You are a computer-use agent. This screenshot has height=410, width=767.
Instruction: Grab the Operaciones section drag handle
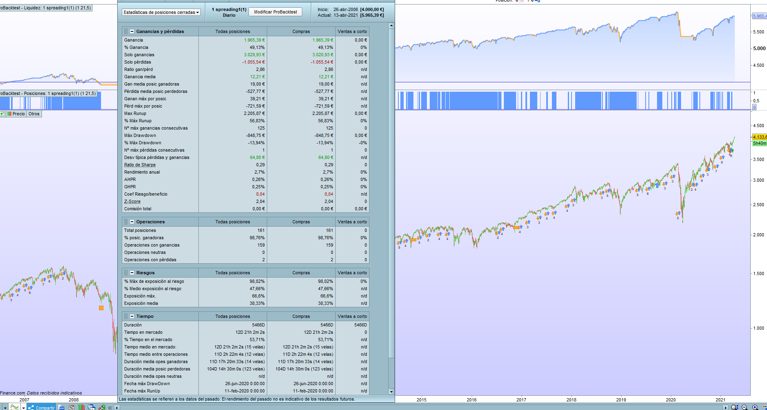pyautogui.click(x=126, y=222)
